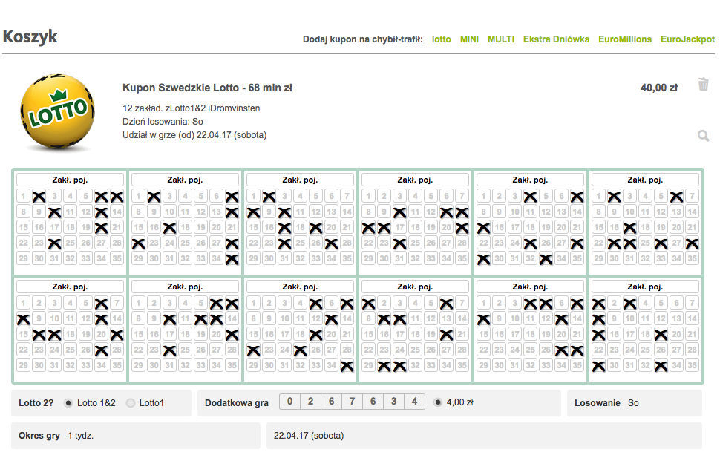This screenshot has width=720, height=458.
Task: Click the bottom-right grid's Zakł. poj. header
Action: coord(645,287)
